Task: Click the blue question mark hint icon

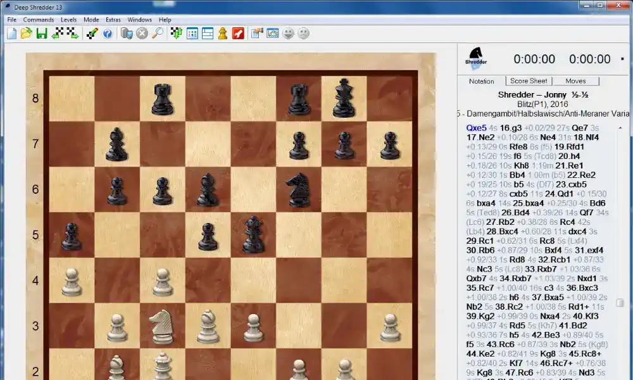Action: pyautogui.click(x=108, y=34)
